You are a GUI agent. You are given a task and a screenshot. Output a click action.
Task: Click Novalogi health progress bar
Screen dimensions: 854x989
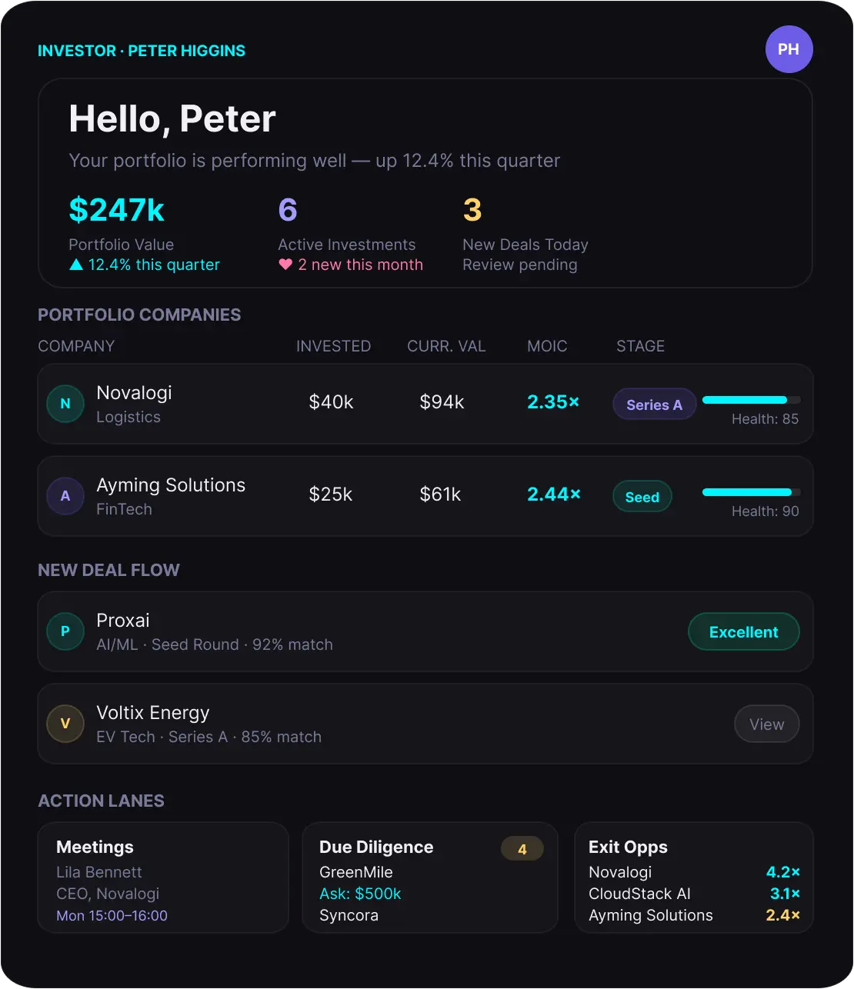pyautogui.click(x=751, y=400)
